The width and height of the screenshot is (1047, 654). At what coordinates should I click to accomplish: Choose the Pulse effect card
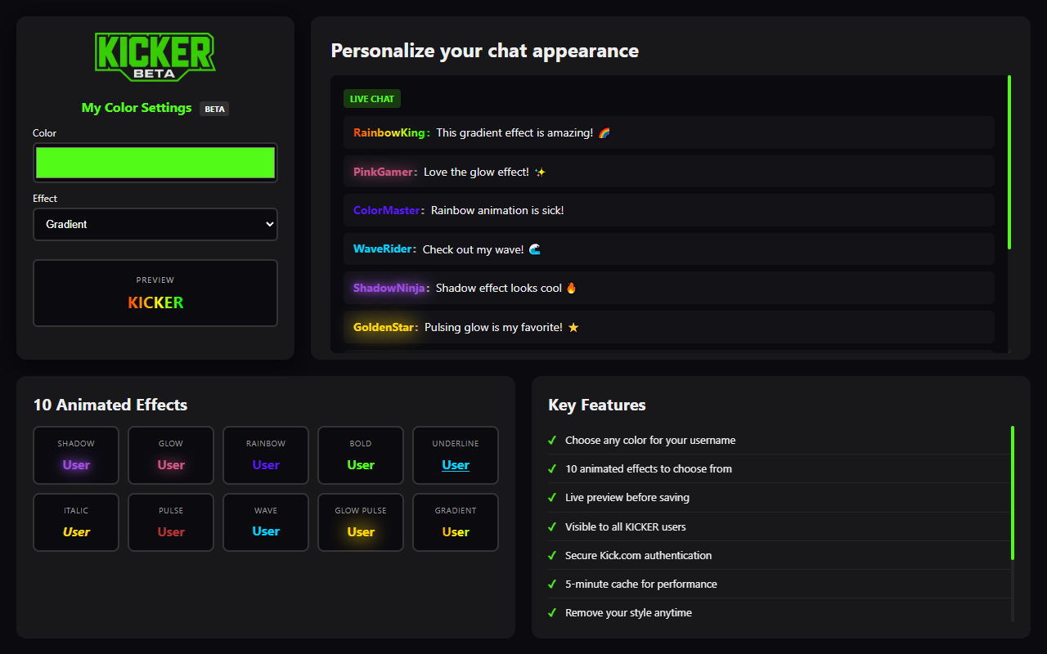pos(171,522)
